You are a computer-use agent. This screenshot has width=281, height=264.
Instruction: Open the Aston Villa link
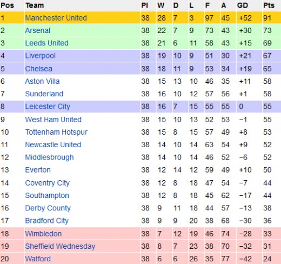[42, 81]
